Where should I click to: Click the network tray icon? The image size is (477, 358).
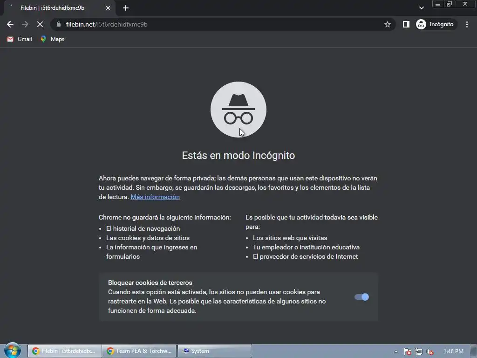419,351
